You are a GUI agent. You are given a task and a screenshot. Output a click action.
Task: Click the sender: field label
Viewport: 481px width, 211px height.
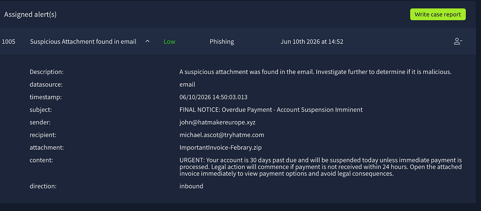coord(40,122)
